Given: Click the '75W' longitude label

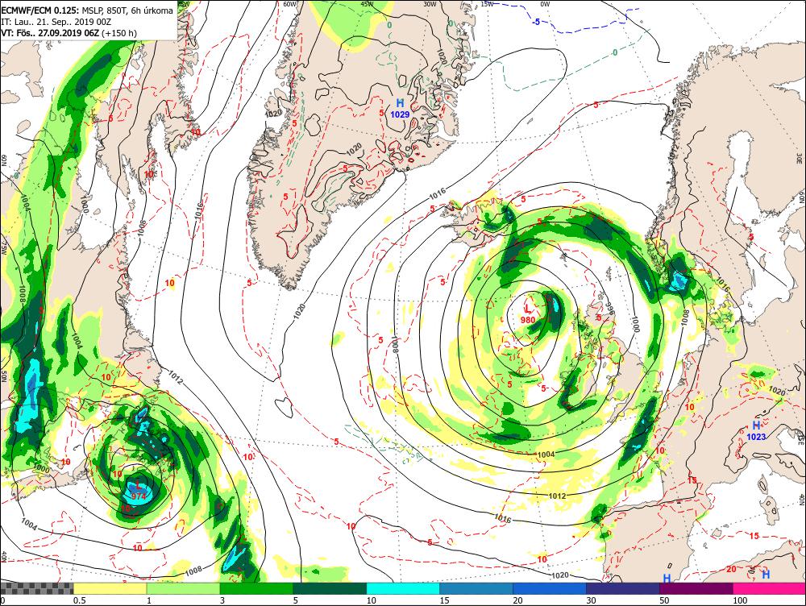Looking at the screenshot, I should tap(3, 248).
